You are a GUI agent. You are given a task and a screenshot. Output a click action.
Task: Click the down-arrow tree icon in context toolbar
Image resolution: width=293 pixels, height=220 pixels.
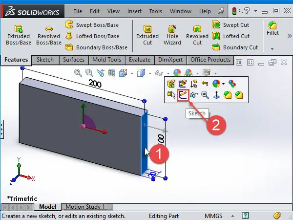[x=193, y=84]
